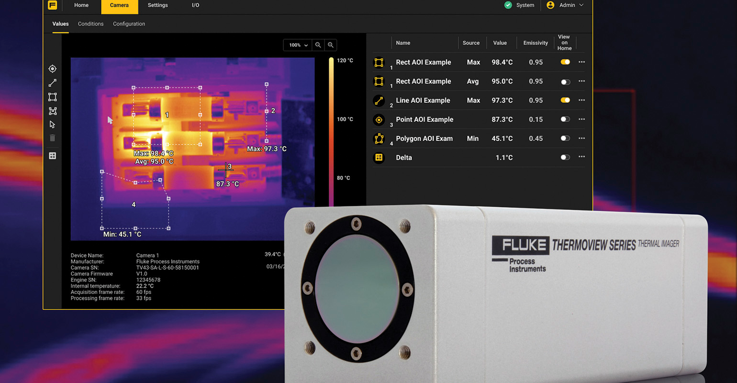Image resolution: width=737 pixels, height=383 pixels.
Task: Open the Delta calculation tool
Action: [52, 155]
